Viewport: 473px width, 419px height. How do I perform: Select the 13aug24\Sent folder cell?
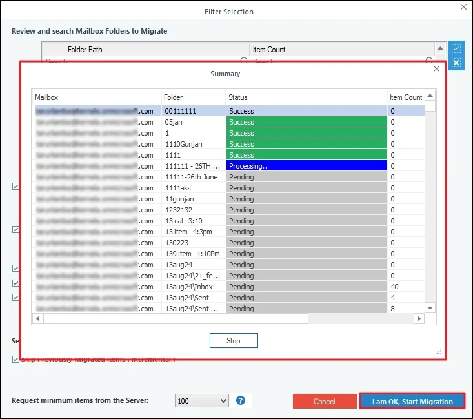pos(194,298)
